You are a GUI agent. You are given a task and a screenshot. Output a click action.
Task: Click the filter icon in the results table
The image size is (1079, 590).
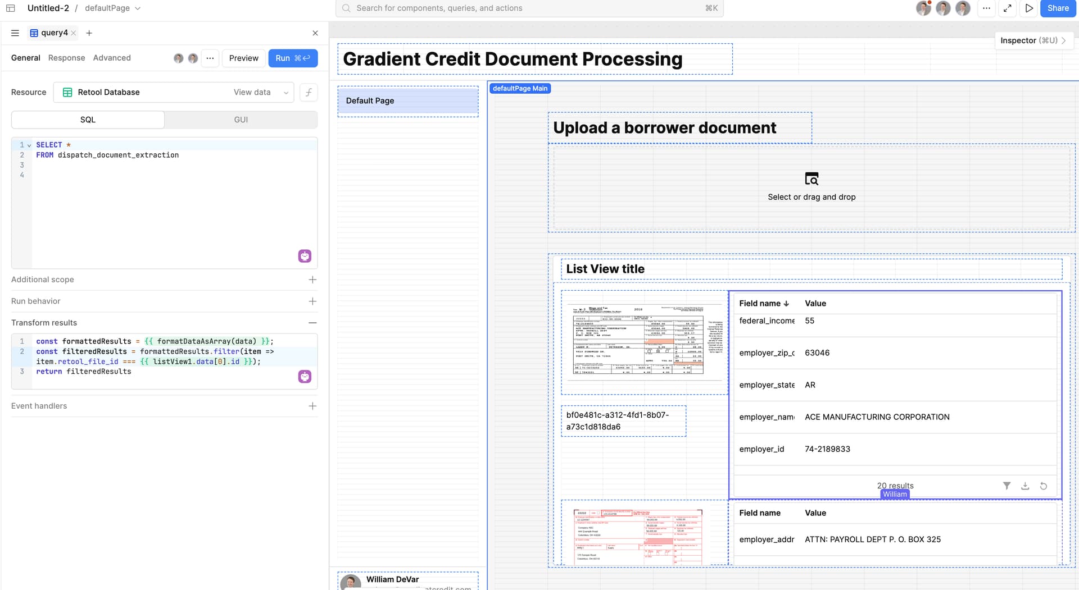1007,486
